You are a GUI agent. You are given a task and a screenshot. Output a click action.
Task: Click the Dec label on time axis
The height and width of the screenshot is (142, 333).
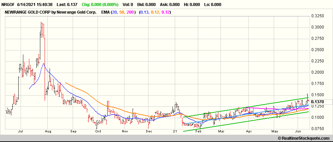point(149,132)
